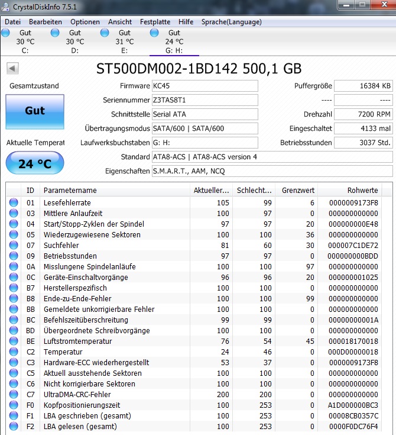The width and height of the screenshot is (396, 435).
Task: Open the Festplatte menu
Action: (x=155, y=22)
